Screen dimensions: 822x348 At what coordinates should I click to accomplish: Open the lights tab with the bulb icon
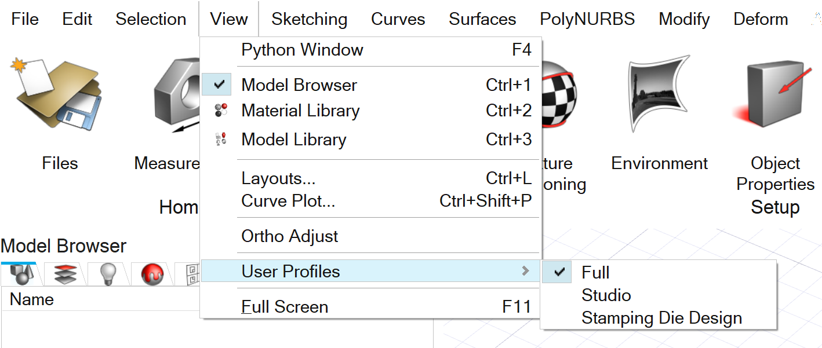tap(108, 274)
